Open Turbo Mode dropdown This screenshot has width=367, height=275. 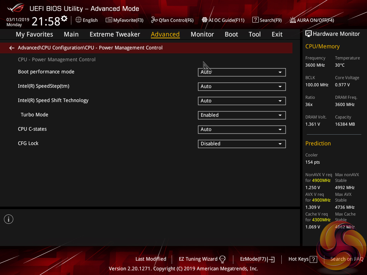(242, 115)
